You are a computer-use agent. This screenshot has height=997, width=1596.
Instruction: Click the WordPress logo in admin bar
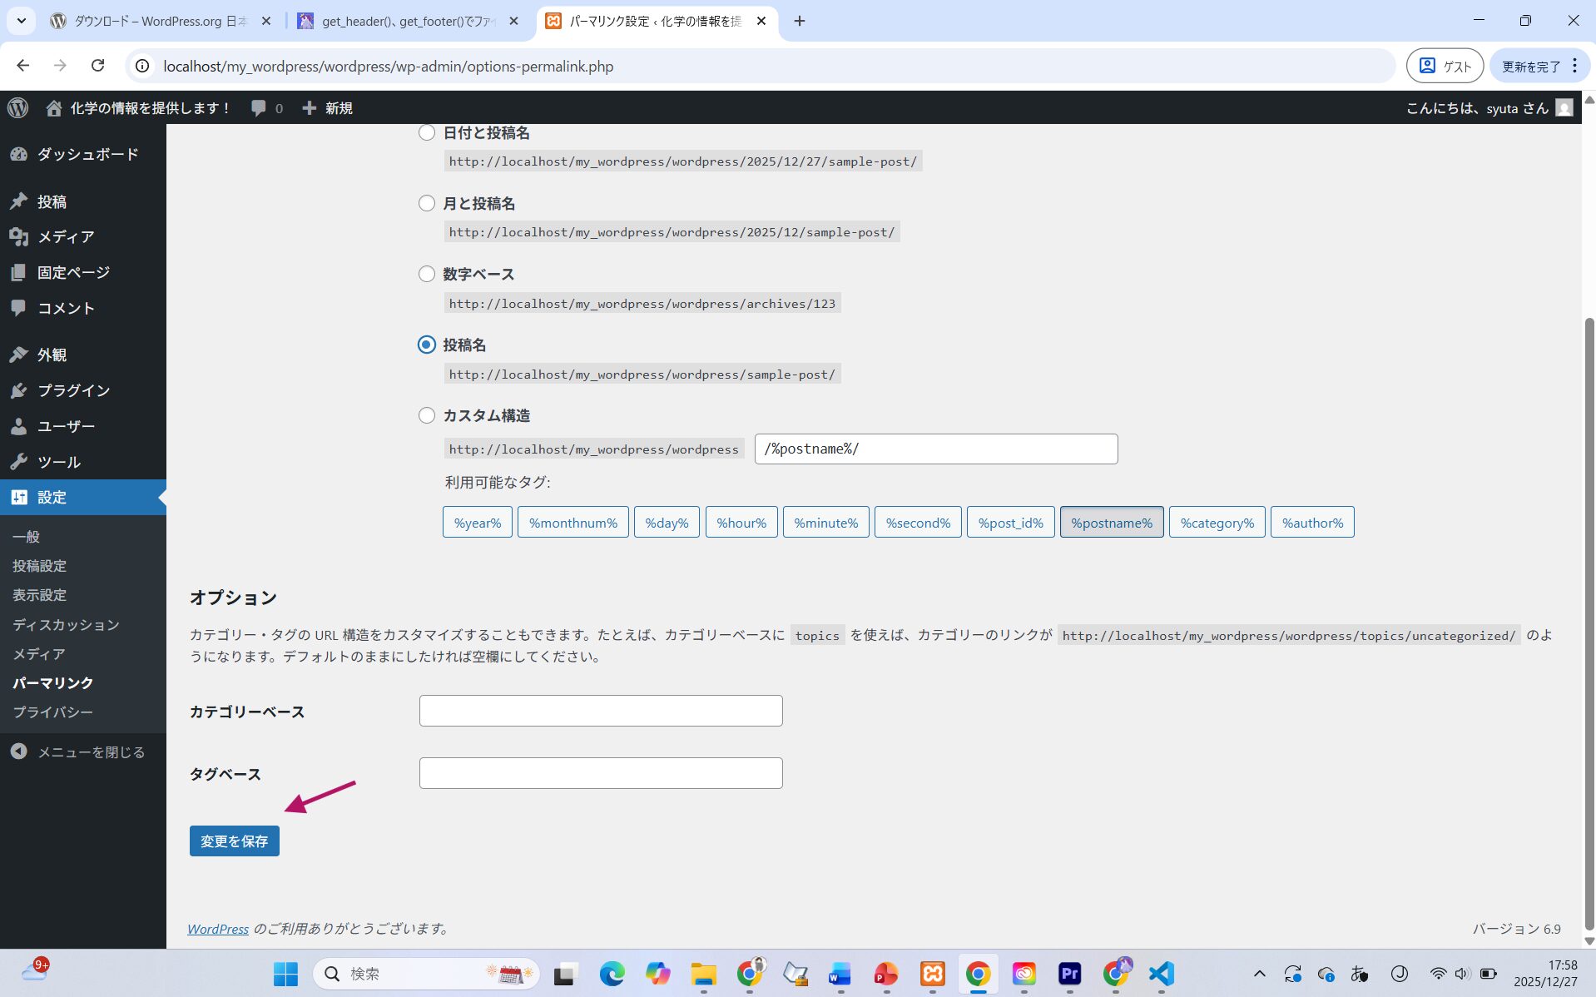click(x=17, y=108)
